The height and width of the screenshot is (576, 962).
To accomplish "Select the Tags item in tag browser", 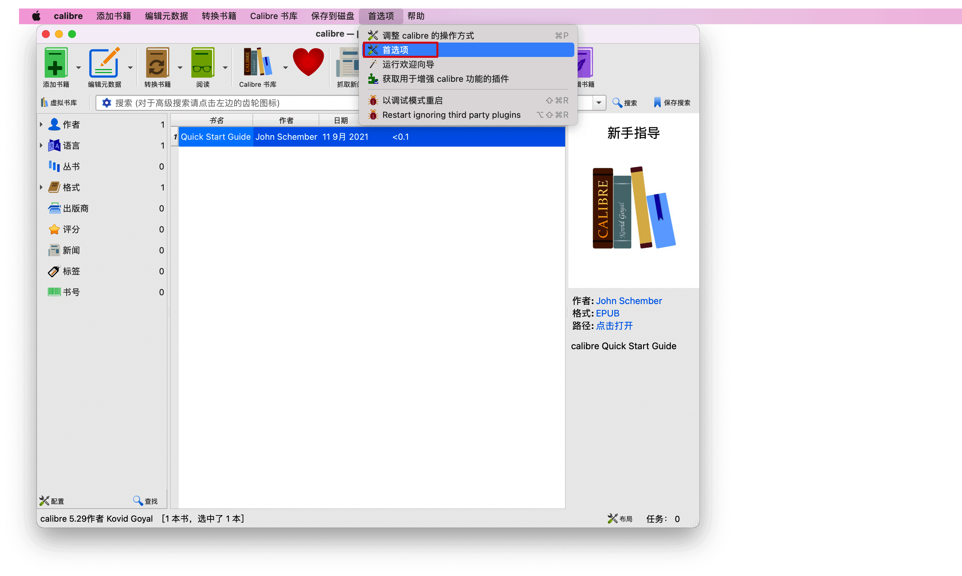I will tap(102, 271).
